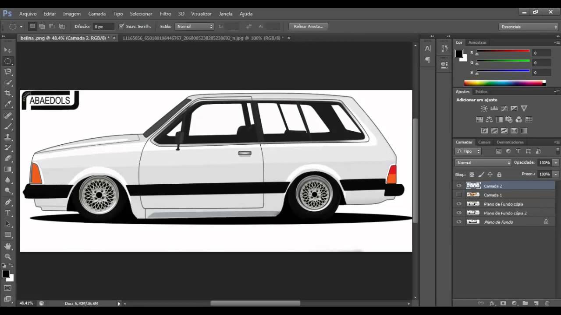The image size is (561, 315).
Task: Delete the selected layer with trash icon
Action: 547,303
